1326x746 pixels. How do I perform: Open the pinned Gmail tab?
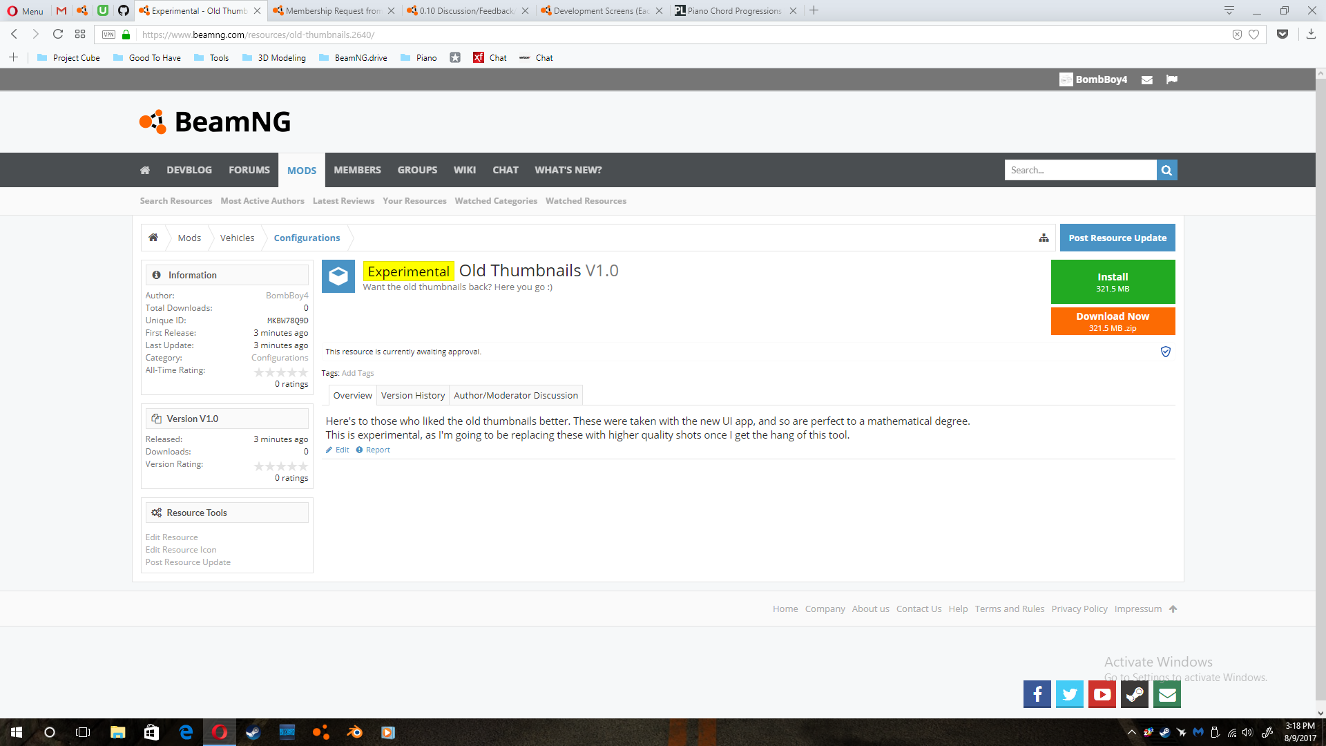pos(61,11)
